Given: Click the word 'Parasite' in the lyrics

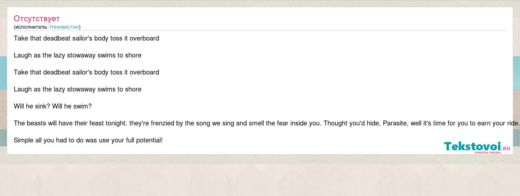Looking at the screenshot, I should point(395,123).
